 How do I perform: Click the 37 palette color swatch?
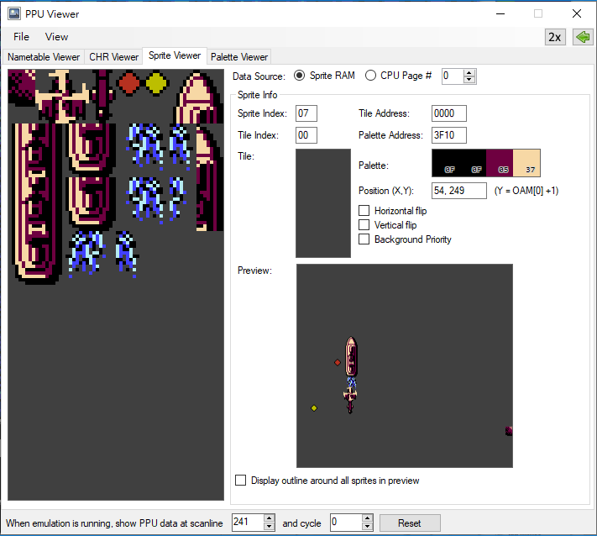click(526, 163)
